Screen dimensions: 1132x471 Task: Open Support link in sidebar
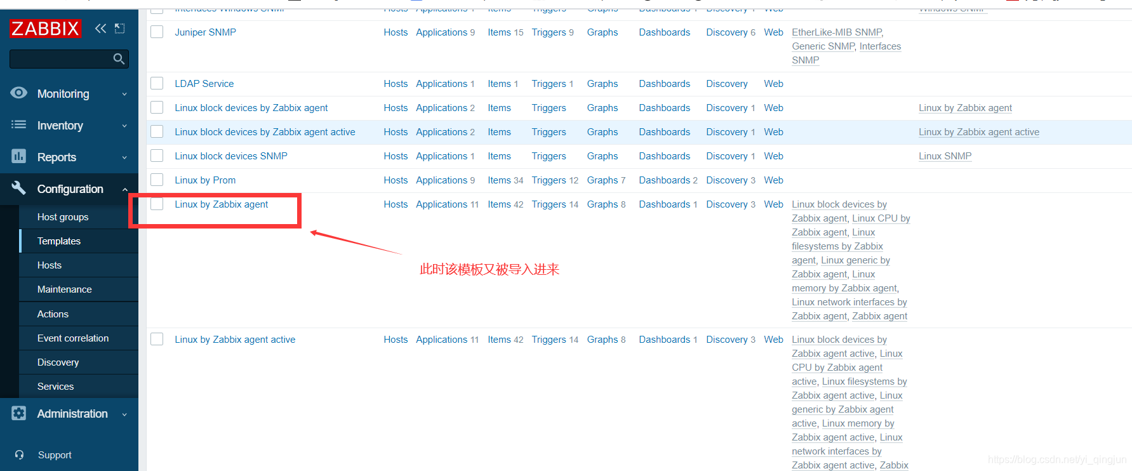point(55,455)
